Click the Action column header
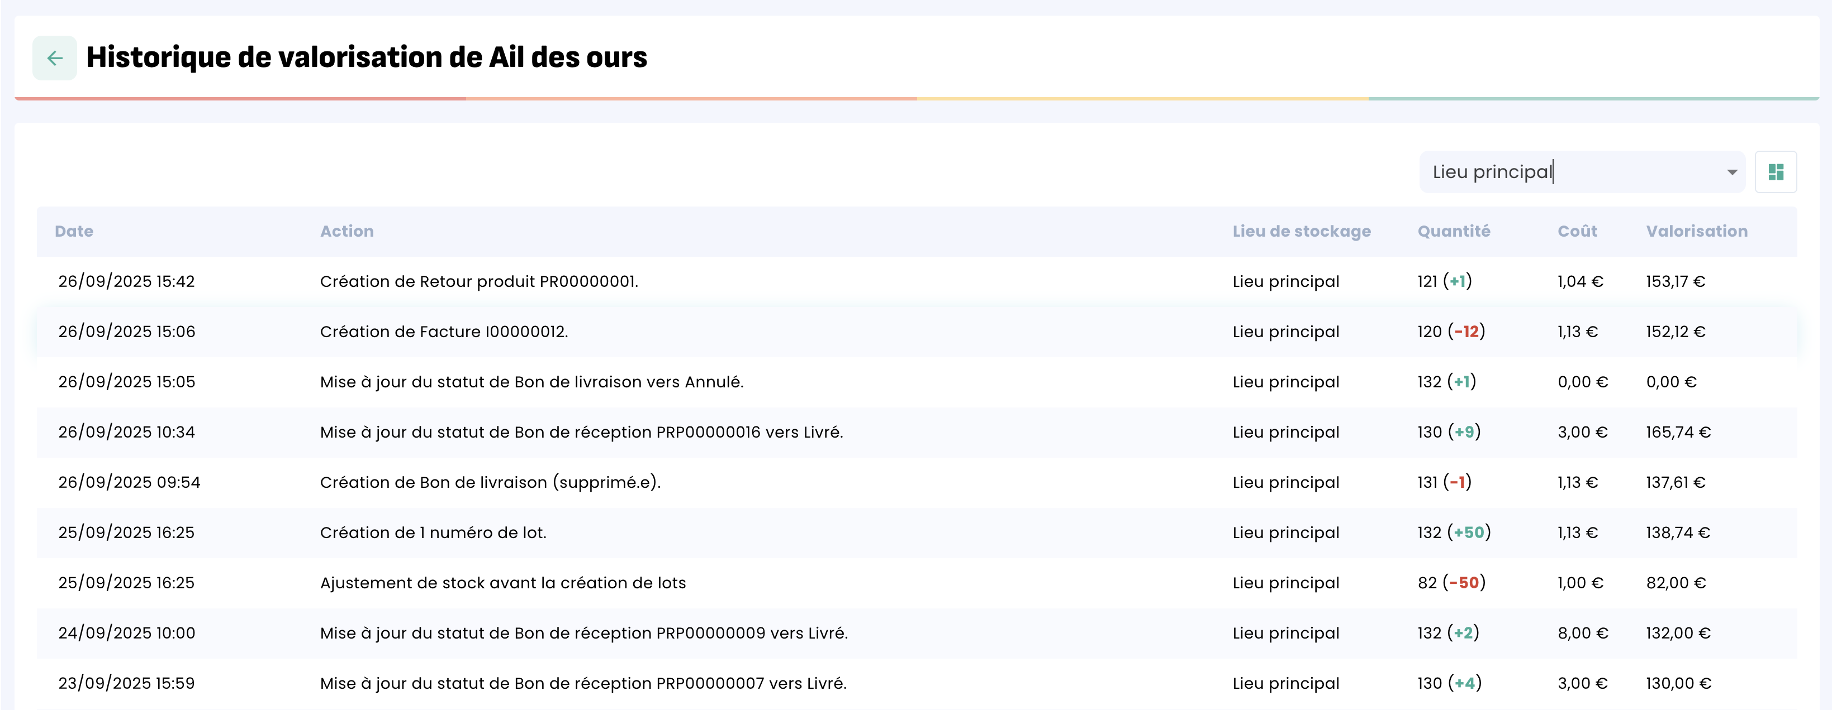1832x710 pixels. pyautogui.click(x=347, y=232)
